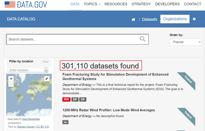Activate the map draw pencil tool
Viewport: 205px width, 131px height.
pos(47,78)
